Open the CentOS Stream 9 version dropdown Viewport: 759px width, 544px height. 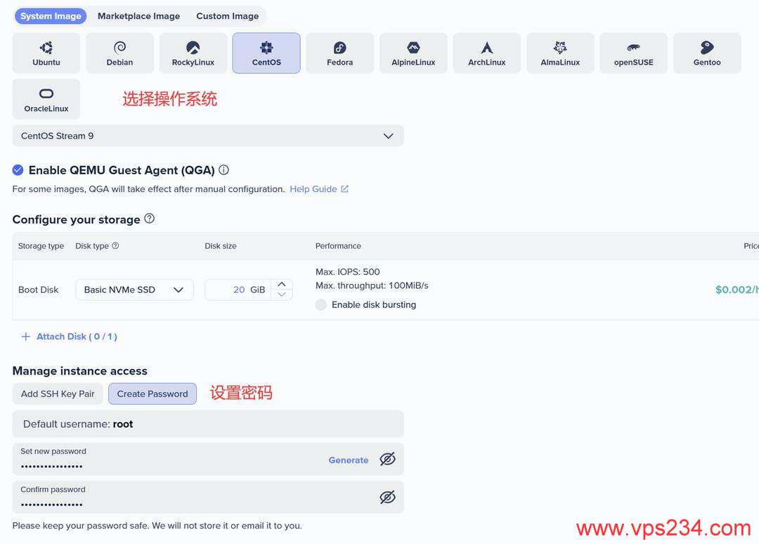pos(388,136)
